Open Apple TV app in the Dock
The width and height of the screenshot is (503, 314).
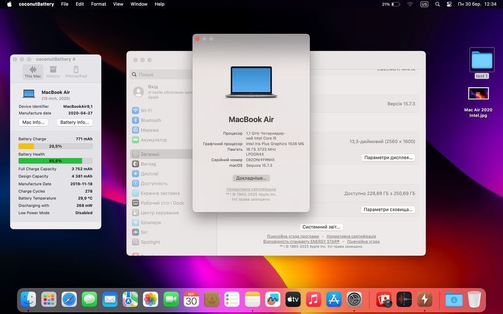click(293, 300)
